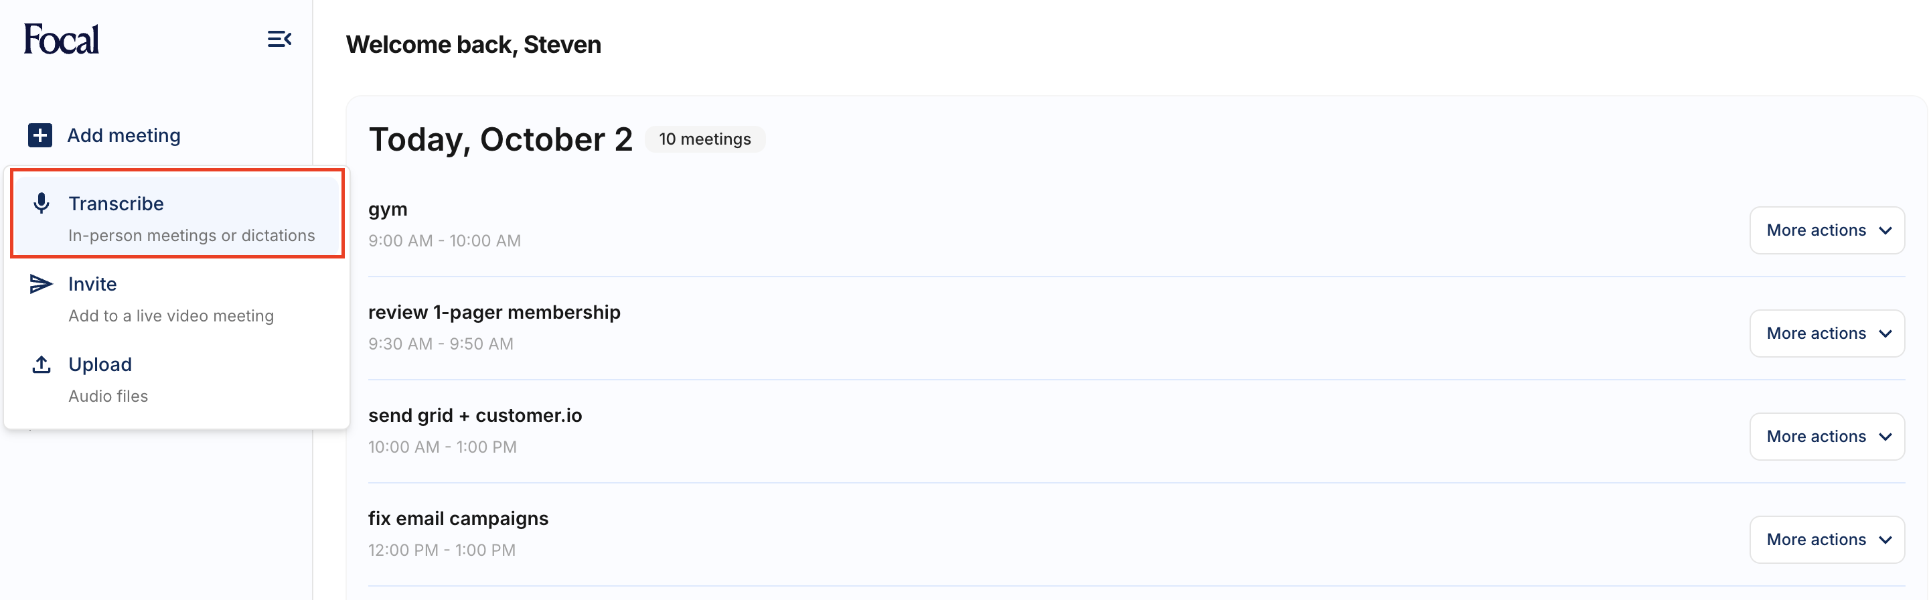The width and height of the screenshot is (1931, 600).
Task: Open More actions for send grid + customer.io
Action: click(x=1827, y=437)
